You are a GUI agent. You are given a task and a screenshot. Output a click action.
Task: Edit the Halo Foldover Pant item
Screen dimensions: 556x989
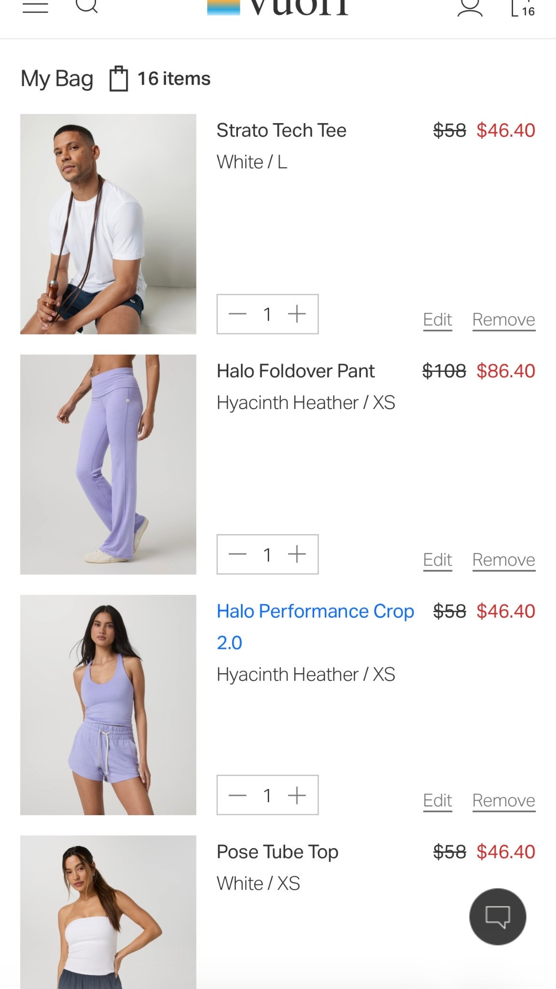(437, 560)
